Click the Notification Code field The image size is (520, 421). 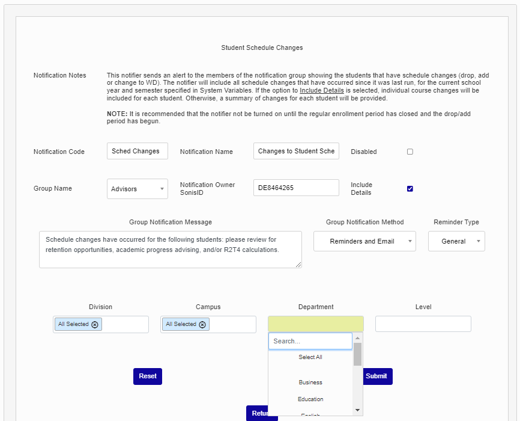tap(138, 152)
